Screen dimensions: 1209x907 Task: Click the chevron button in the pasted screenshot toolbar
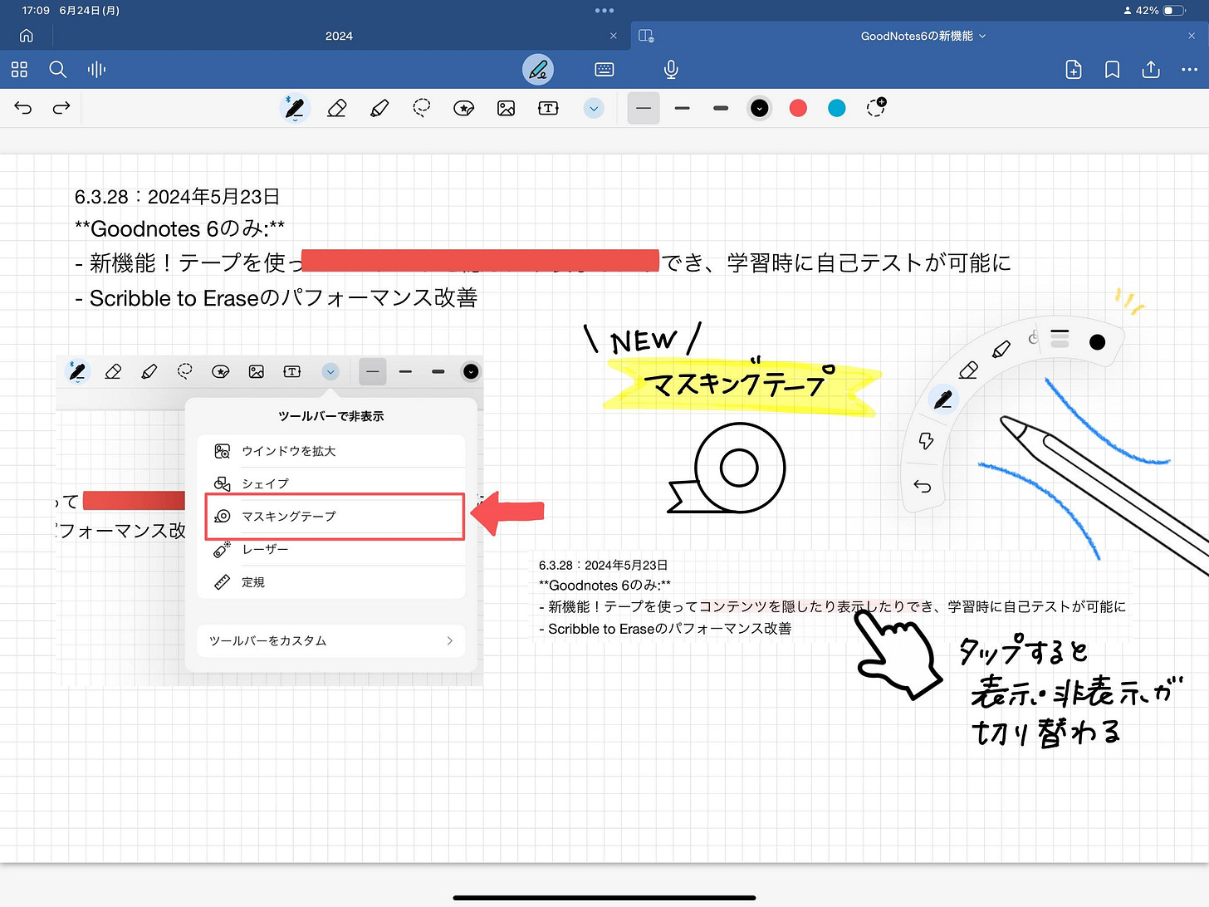330,371
